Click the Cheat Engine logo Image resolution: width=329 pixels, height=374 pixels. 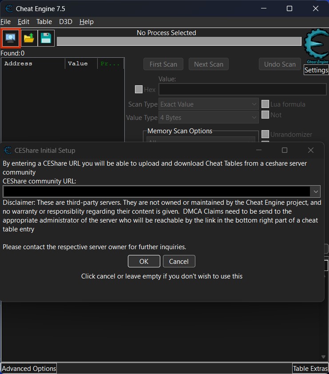[317, 46]
